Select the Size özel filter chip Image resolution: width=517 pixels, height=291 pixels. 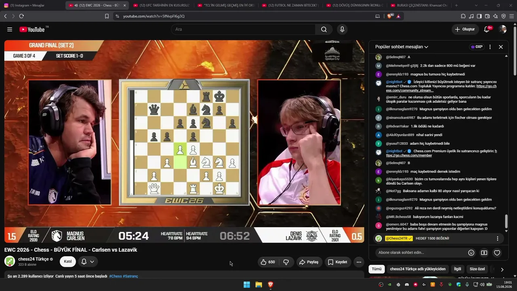pos(477,269)
